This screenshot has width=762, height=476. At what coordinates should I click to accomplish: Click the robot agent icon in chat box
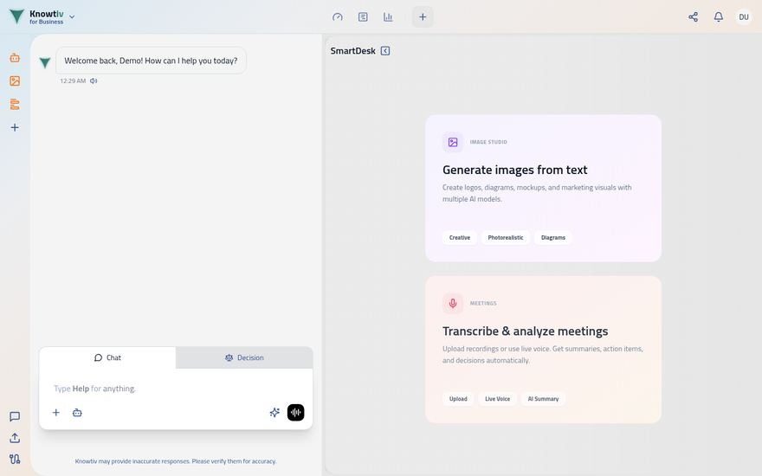point(77,412)
